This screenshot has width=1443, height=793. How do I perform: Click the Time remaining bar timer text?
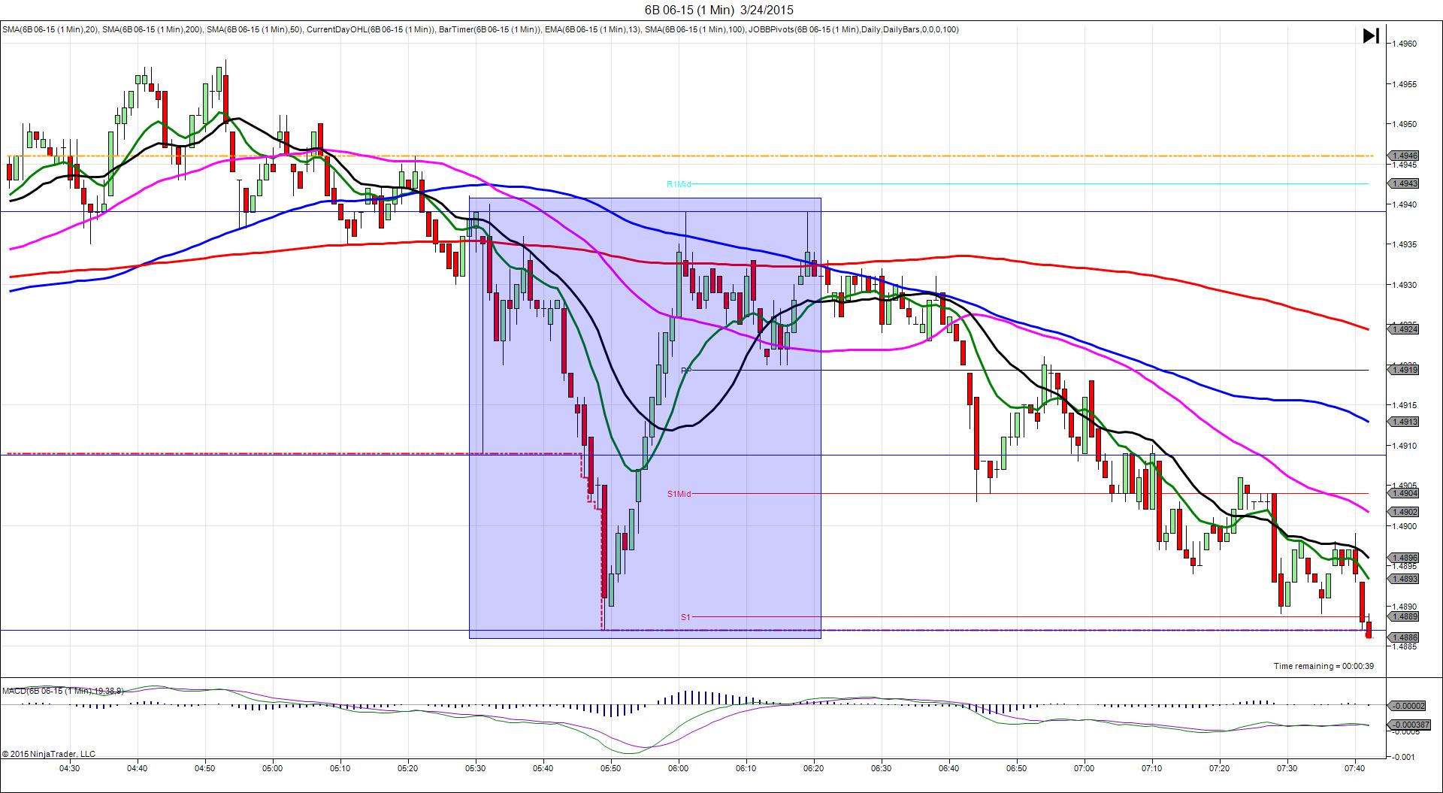pos(1324,666)
